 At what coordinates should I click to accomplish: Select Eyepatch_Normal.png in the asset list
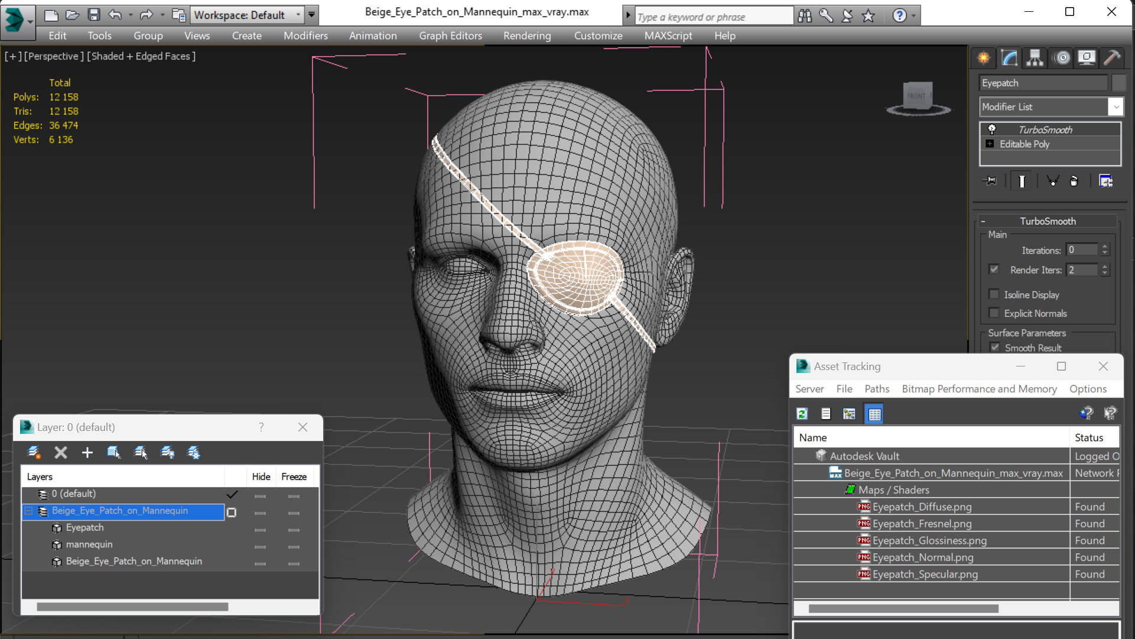(922, 557)
